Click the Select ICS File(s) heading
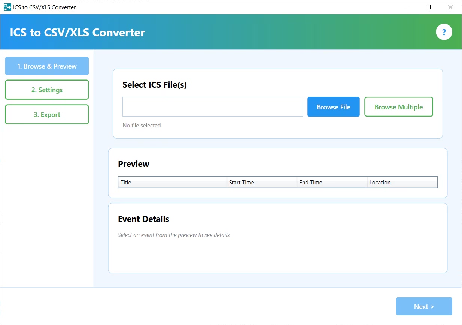This screenshot has width=462, height=325. (155, 85)
